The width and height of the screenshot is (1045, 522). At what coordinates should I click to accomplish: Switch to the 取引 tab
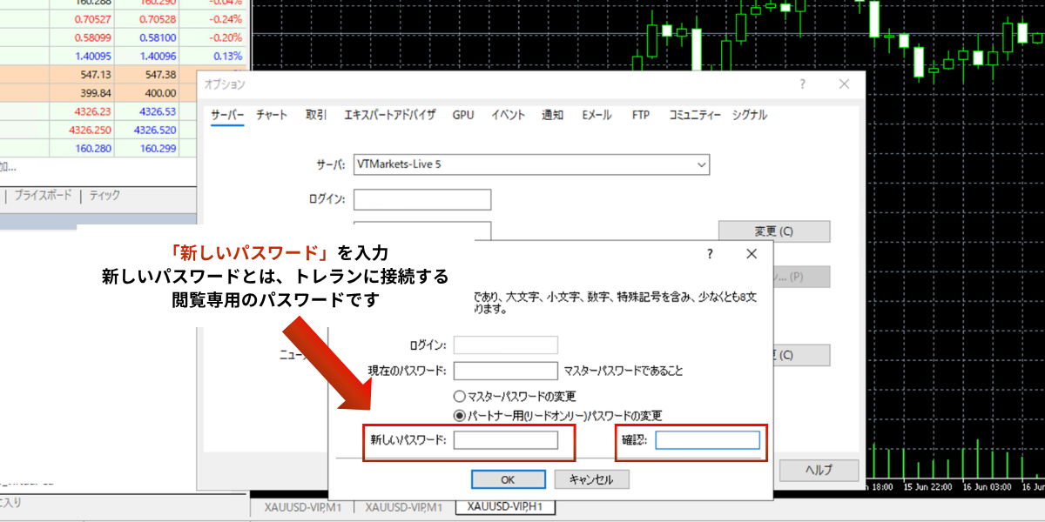(x=316, y=115)
